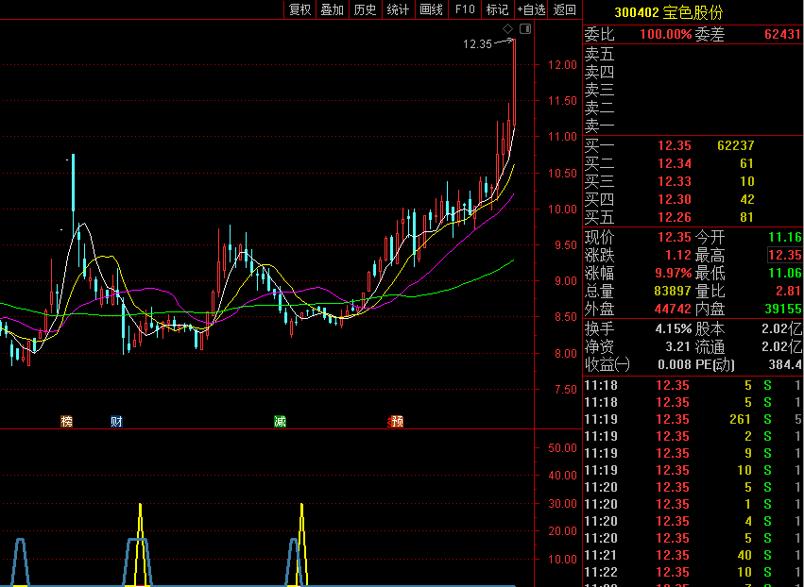Click PE(动) value 384.4
The height and width of the screenshot is (587, 804).
coord(784,364)
